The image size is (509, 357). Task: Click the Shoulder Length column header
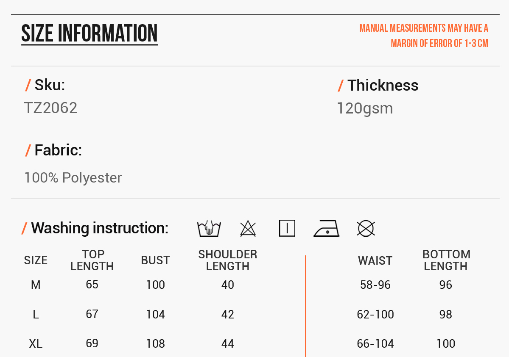coord(228,260)
